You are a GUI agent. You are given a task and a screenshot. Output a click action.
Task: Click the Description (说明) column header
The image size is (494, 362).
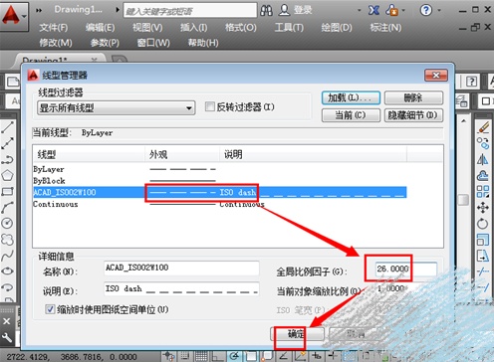[313, 154]
